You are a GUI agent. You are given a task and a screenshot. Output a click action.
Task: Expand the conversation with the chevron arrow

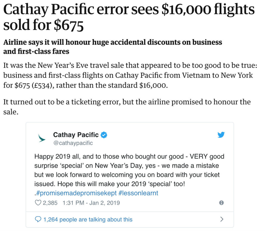click(222, 219)
